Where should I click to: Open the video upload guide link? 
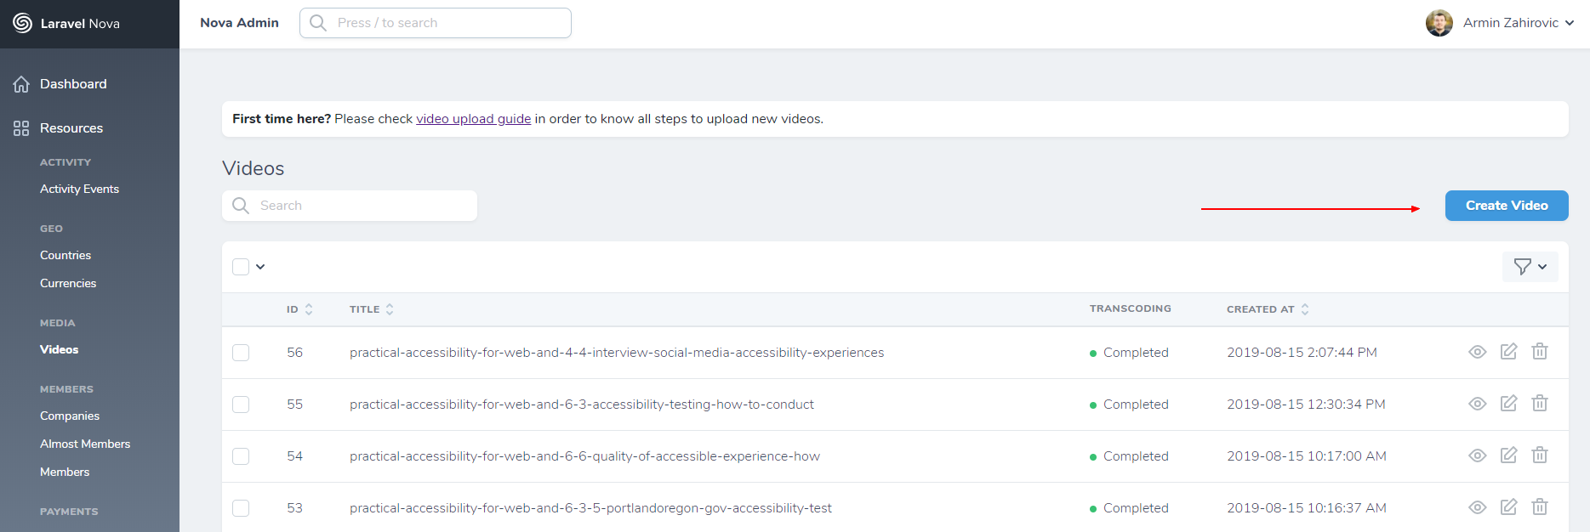click(x=473, y=119)
